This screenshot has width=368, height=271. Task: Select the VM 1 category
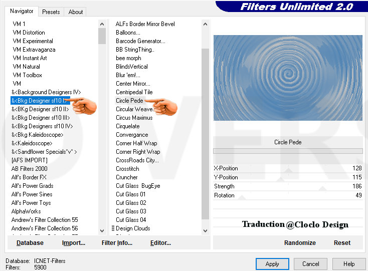(19, 24)
